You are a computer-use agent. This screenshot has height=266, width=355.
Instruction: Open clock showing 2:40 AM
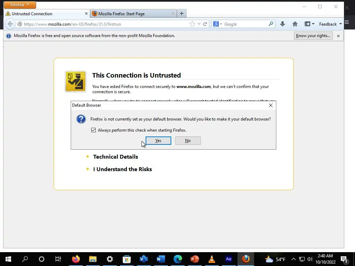(x=325, y=259)
